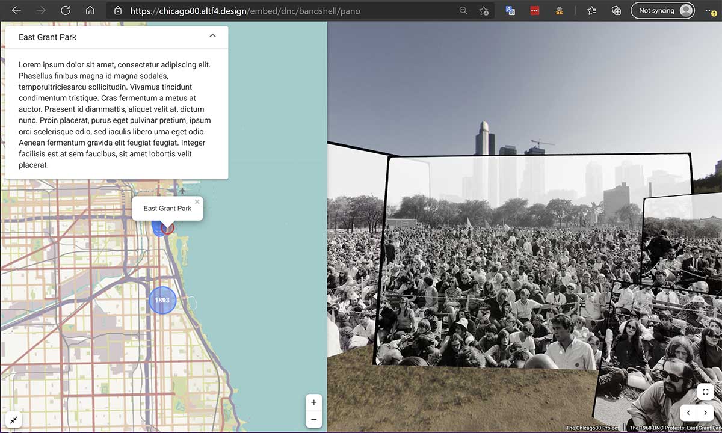
Task: Shrink the map with the collapse arrows icon
Action: pos(13,420)
